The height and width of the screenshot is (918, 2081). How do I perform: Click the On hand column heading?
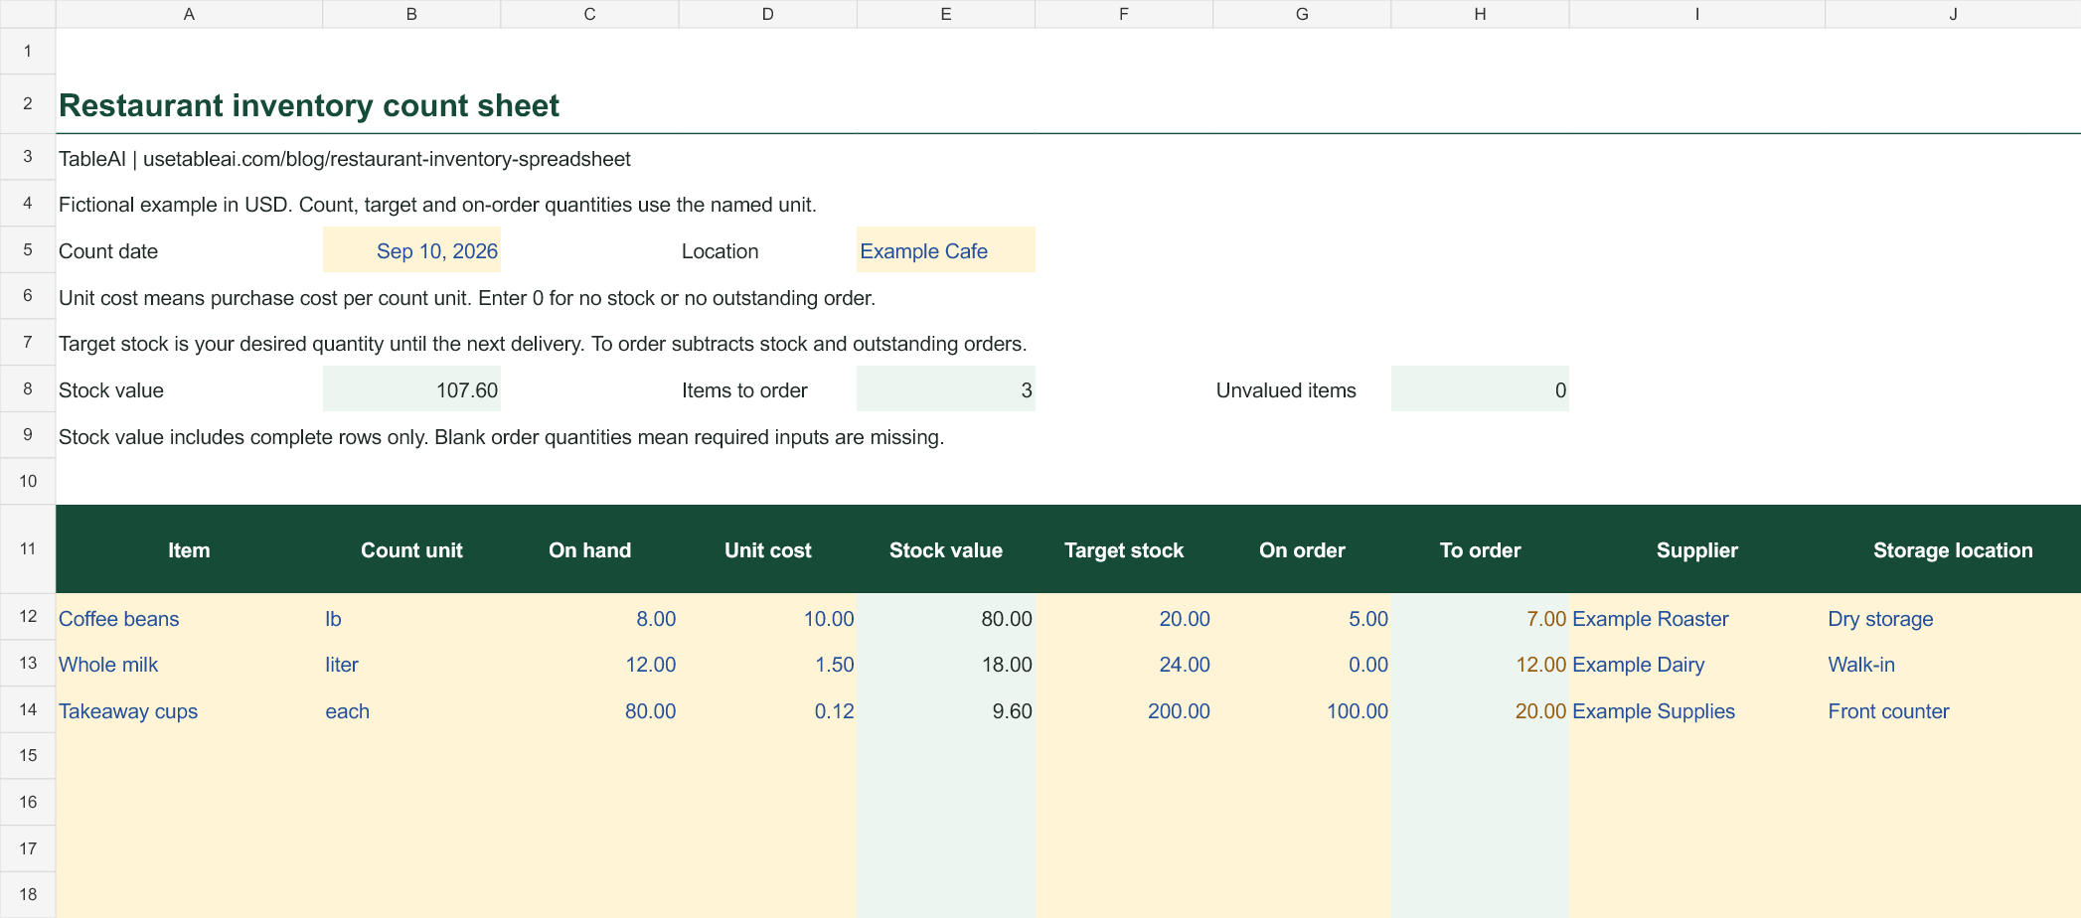[x=589, y=550]
